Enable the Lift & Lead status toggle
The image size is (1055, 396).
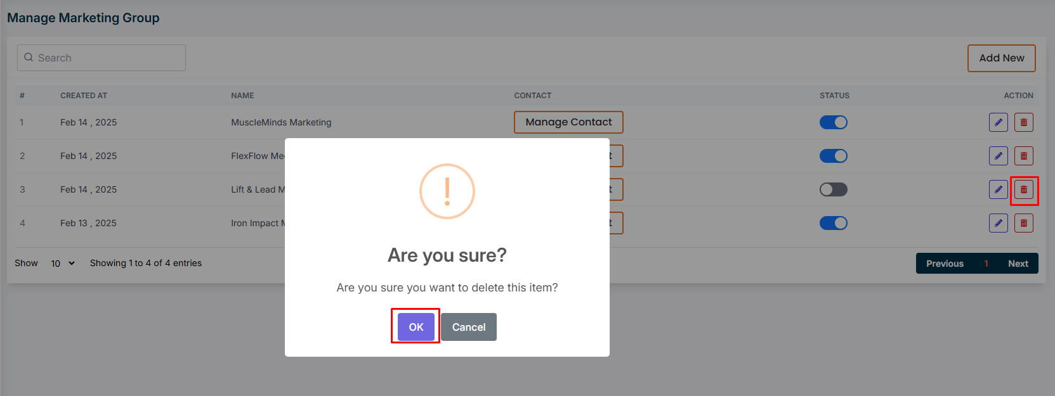tap(833, 189)
